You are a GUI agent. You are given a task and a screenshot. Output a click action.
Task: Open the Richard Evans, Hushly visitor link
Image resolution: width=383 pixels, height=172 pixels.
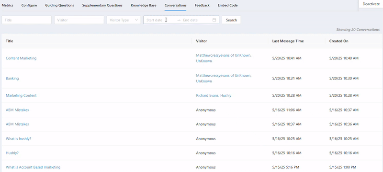pyautogui.click(x=214, y=95)
